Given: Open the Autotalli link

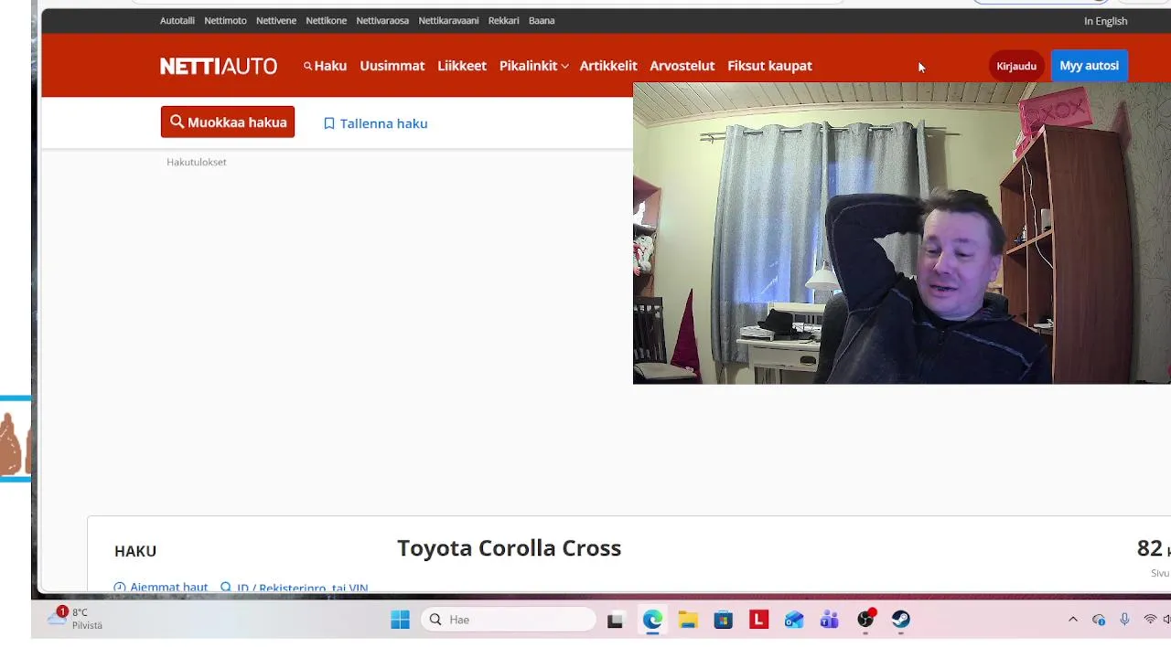Looking at the screenshot, I should tap(177, 20).
